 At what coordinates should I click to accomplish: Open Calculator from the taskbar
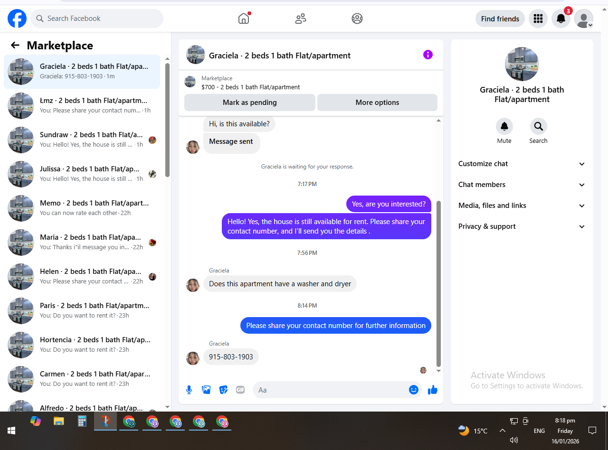point(82,421)
